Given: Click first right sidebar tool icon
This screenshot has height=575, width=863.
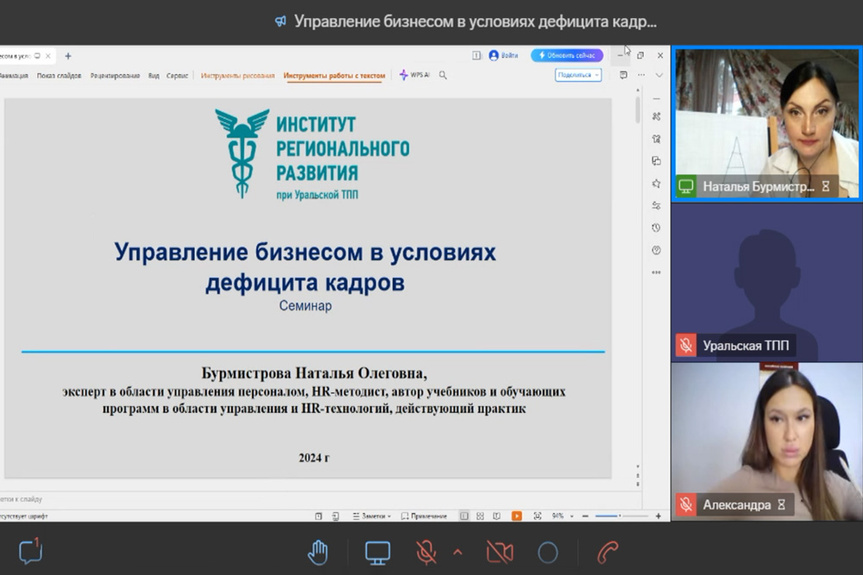Looking at the screenshot, I should (656, 116).
